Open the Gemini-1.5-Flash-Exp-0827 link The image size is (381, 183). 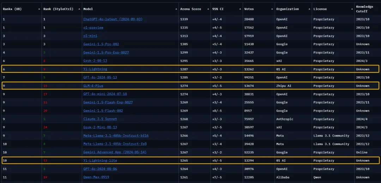click(x=108, y=102)
